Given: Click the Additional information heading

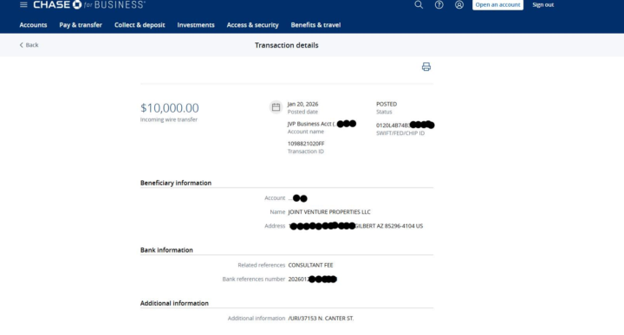Looking at the screenshot, I should (x=174, y=303).
